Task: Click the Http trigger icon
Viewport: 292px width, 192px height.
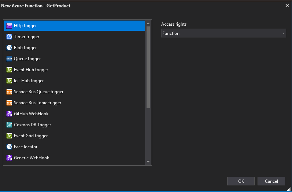Action: click(9, 26)
